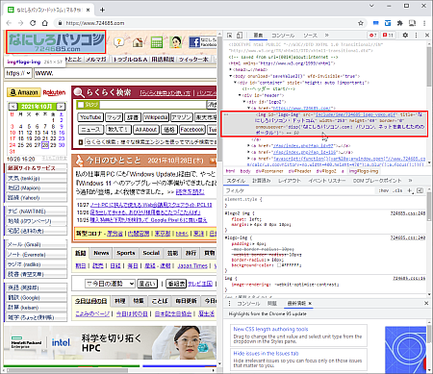Open the https:// protocol dropdown

pyautogui.click(x=18, y=73)
